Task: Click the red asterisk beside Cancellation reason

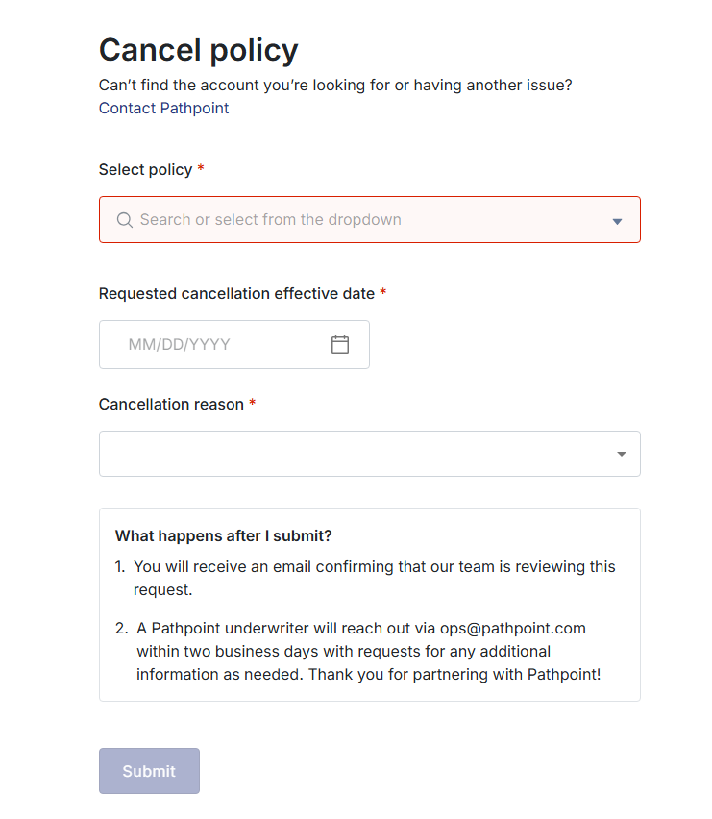Action: pos(253,405)
